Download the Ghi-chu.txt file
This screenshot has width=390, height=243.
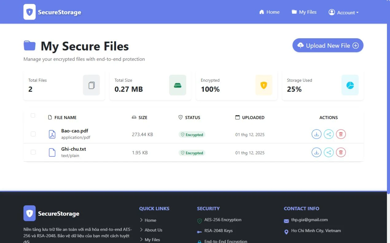click(x=317, y=152)
